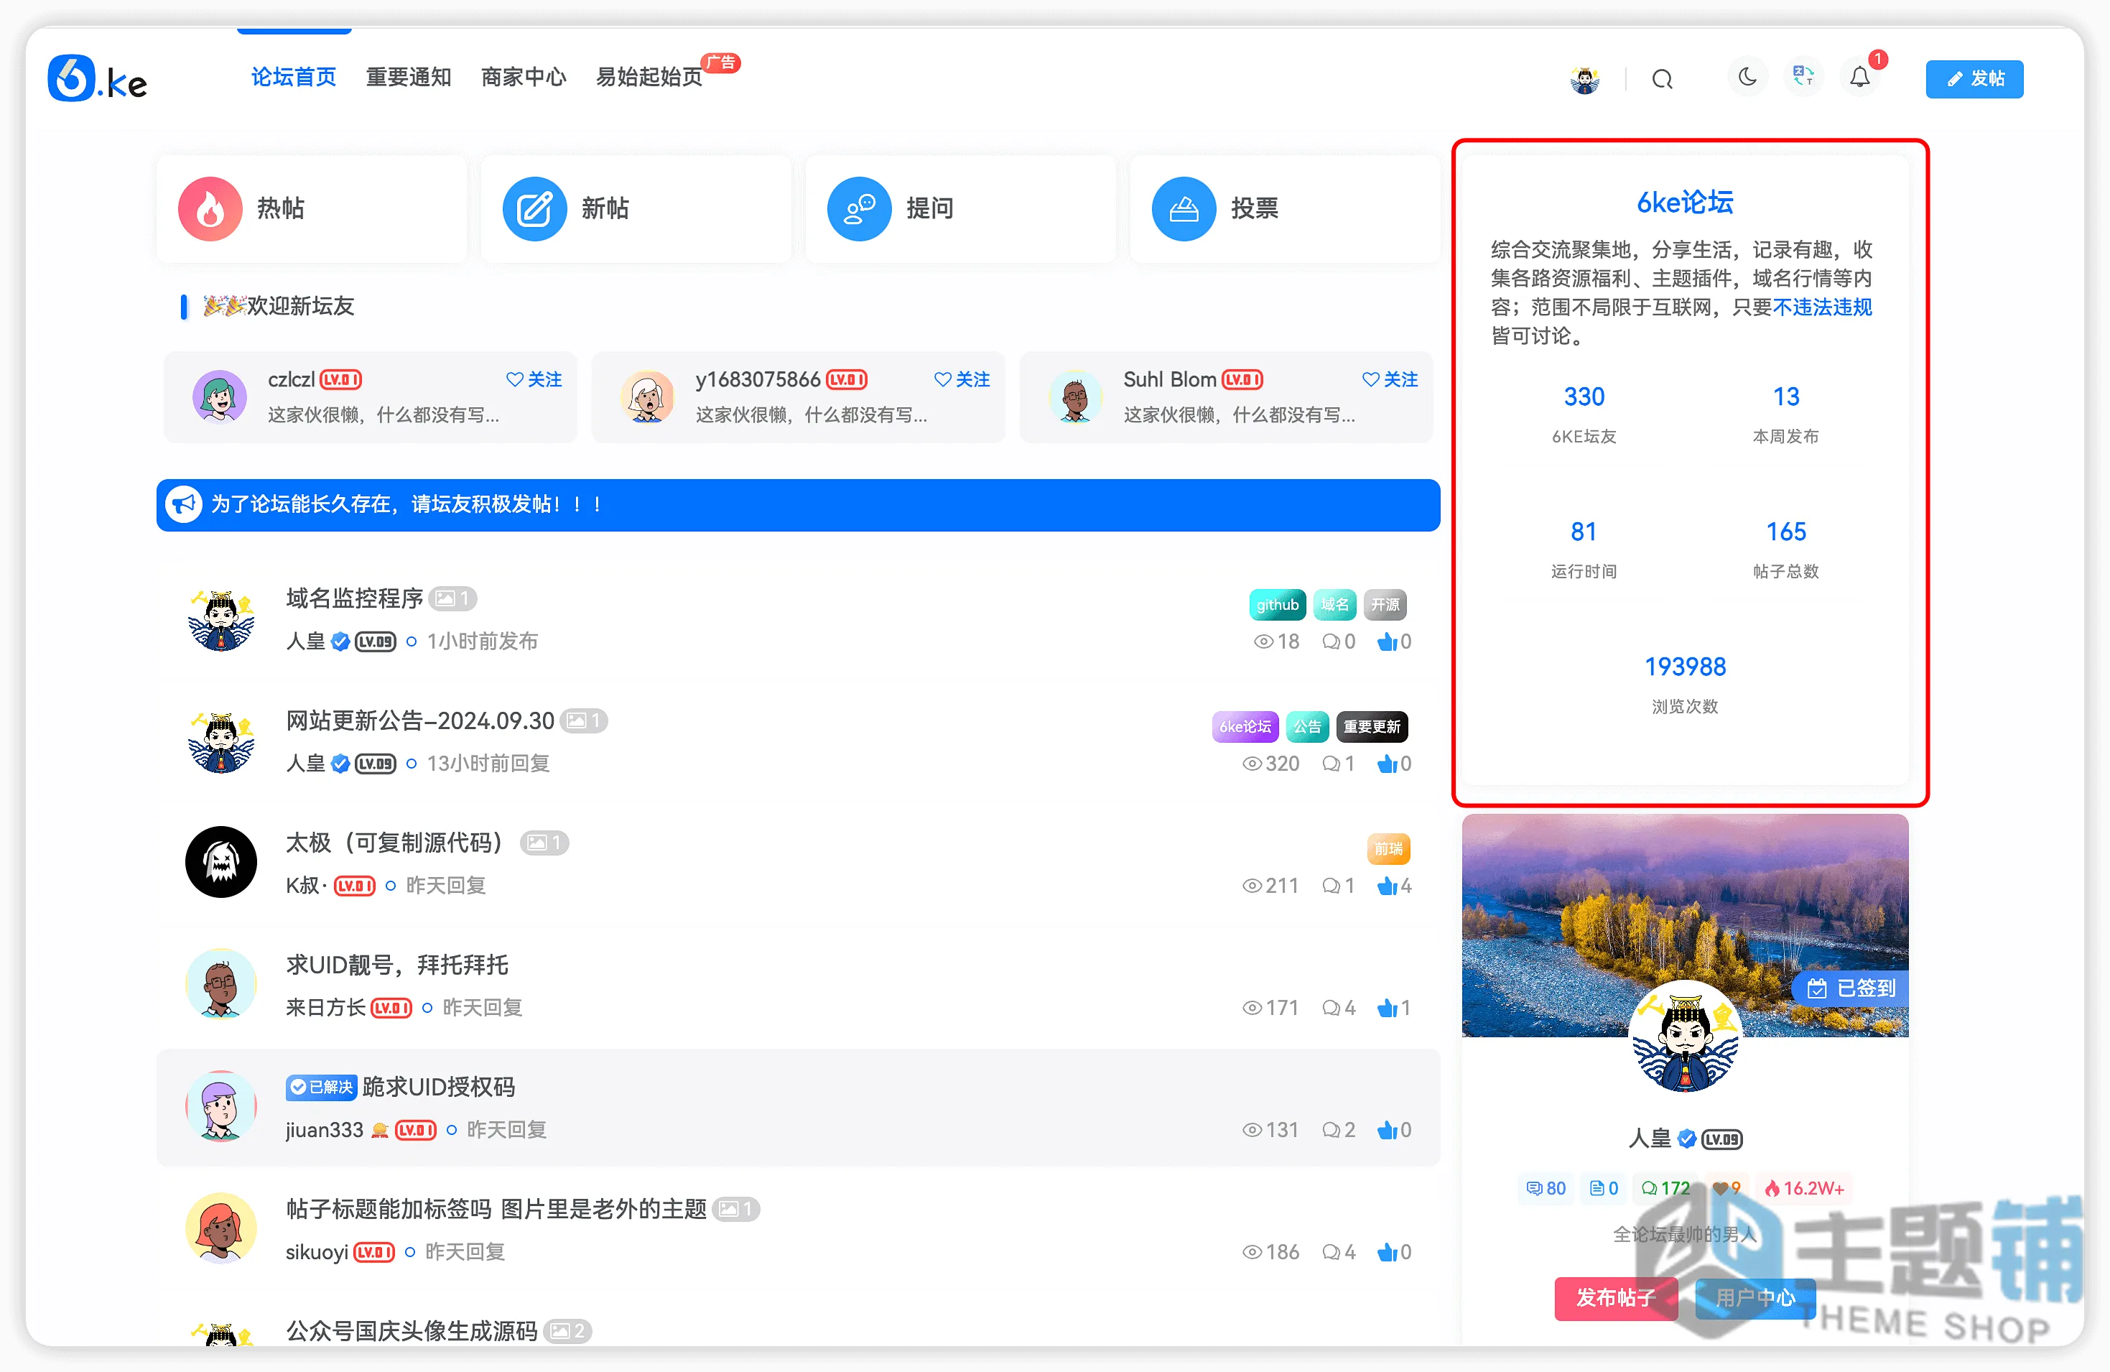The width and height of the screenshot is (2110, 1372).
Task: Like the 求UID靓号 post
Action: pyautogui.click(x=1395, y=1009)
